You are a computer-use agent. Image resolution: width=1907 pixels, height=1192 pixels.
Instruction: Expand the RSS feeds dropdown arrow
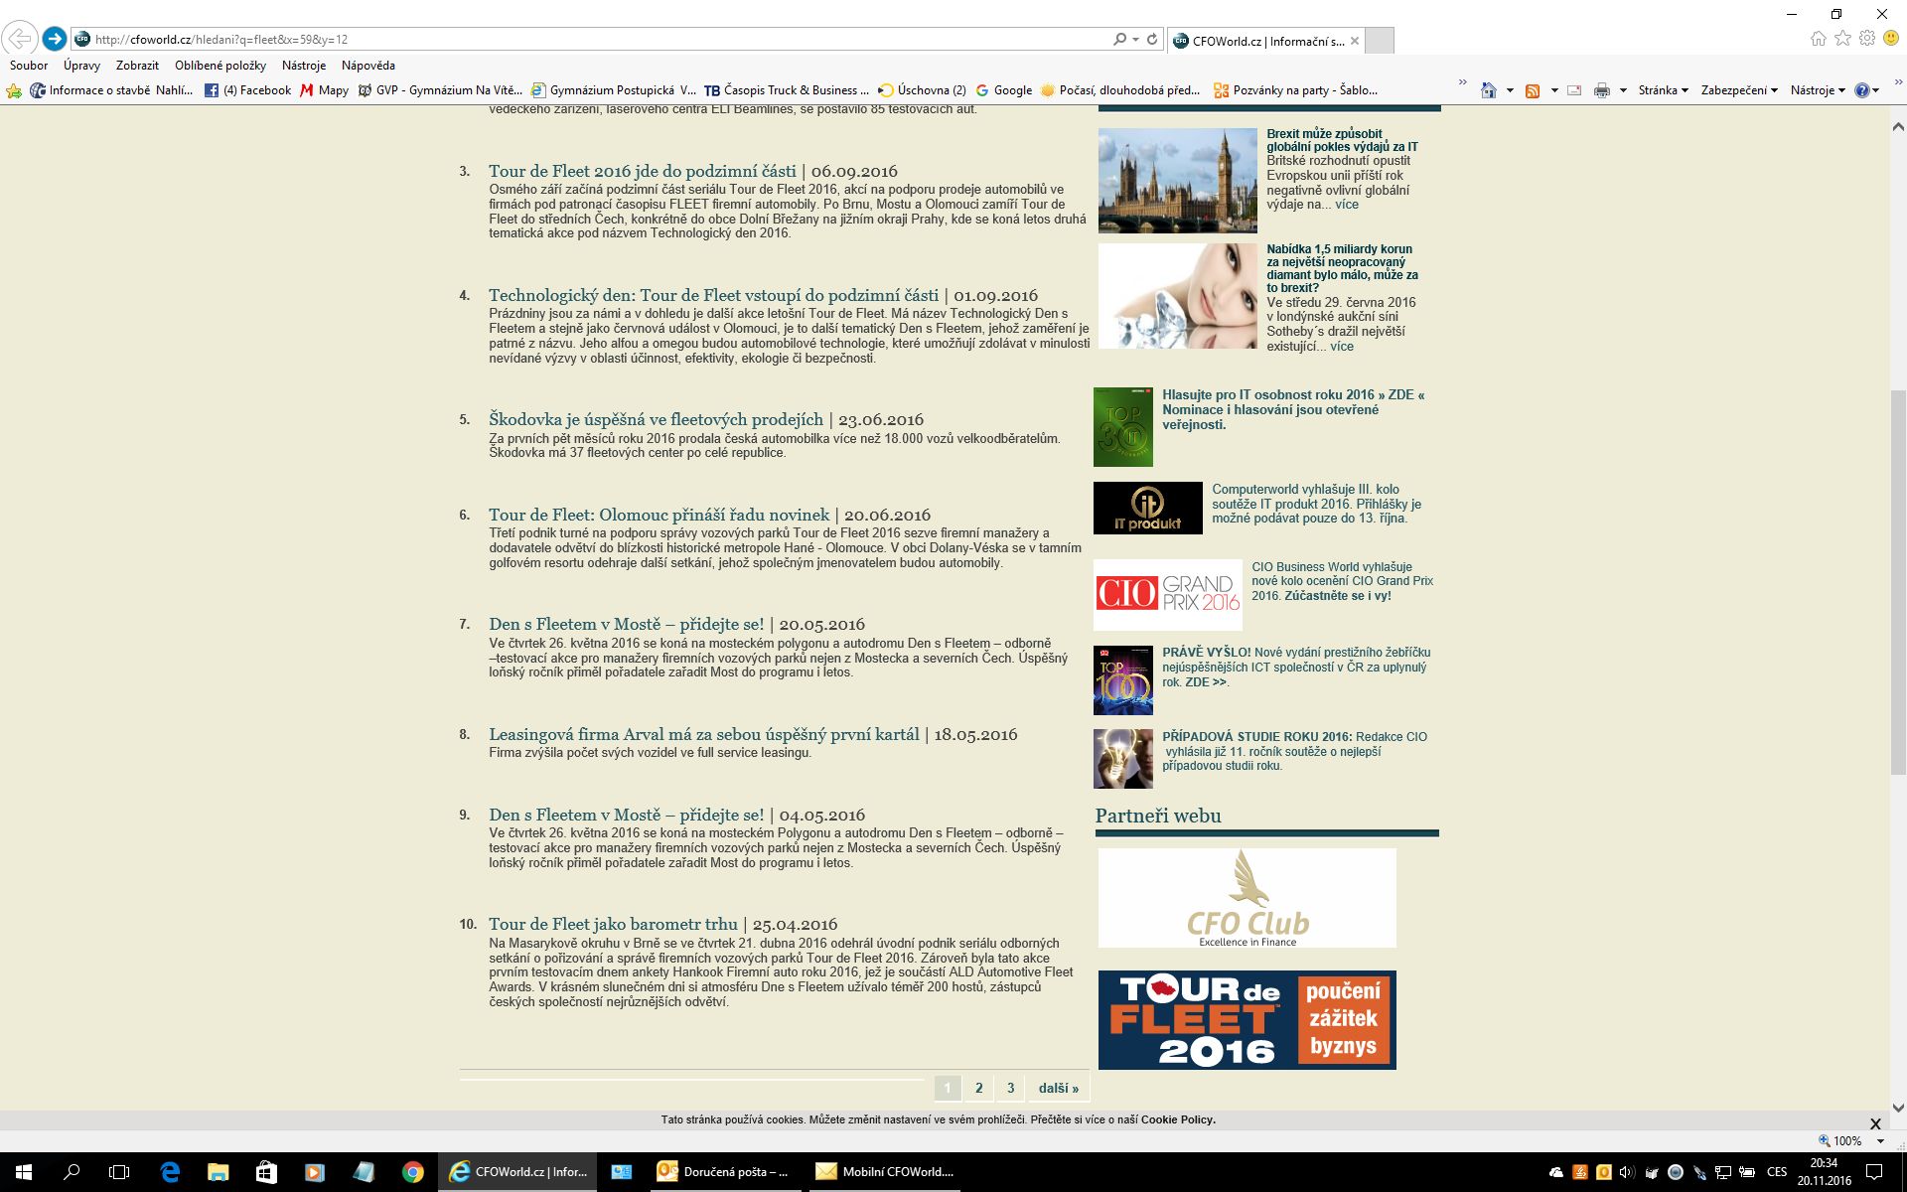pyautogui.click(x=1554, y=90)
